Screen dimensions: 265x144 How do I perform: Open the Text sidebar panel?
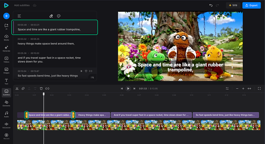[6, 81]
